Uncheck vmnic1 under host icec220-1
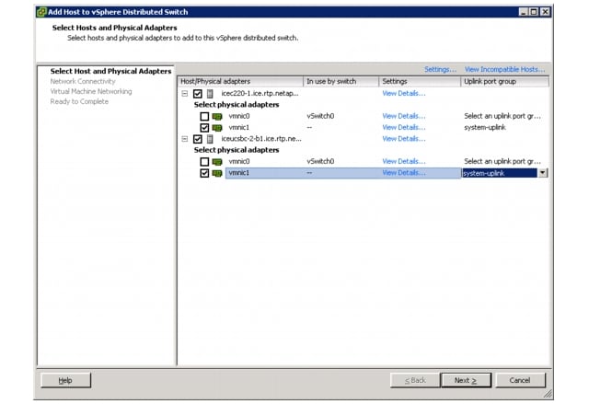 coord(204,128)
